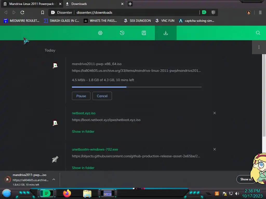
Task: Open SMASH GLASS IN C... bookmark
Action: tap(61, 21)
